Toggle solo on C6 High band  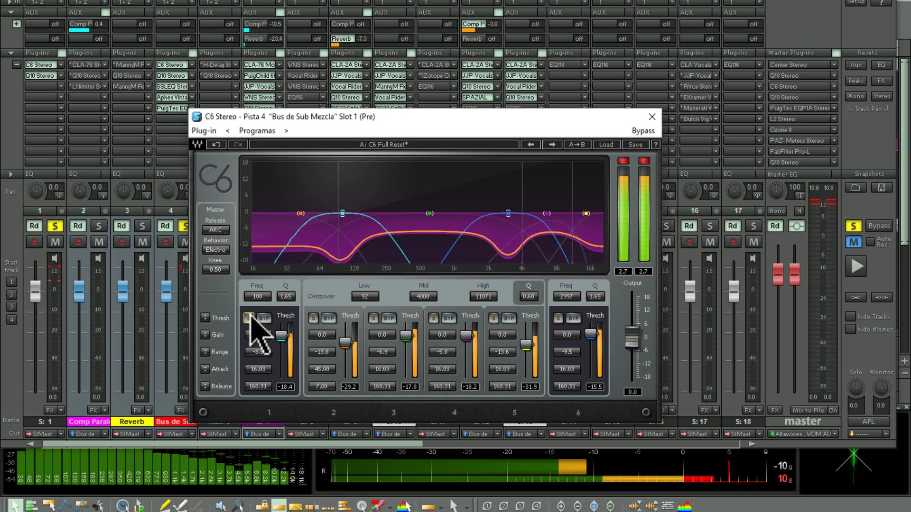click(x=493, y=318)
